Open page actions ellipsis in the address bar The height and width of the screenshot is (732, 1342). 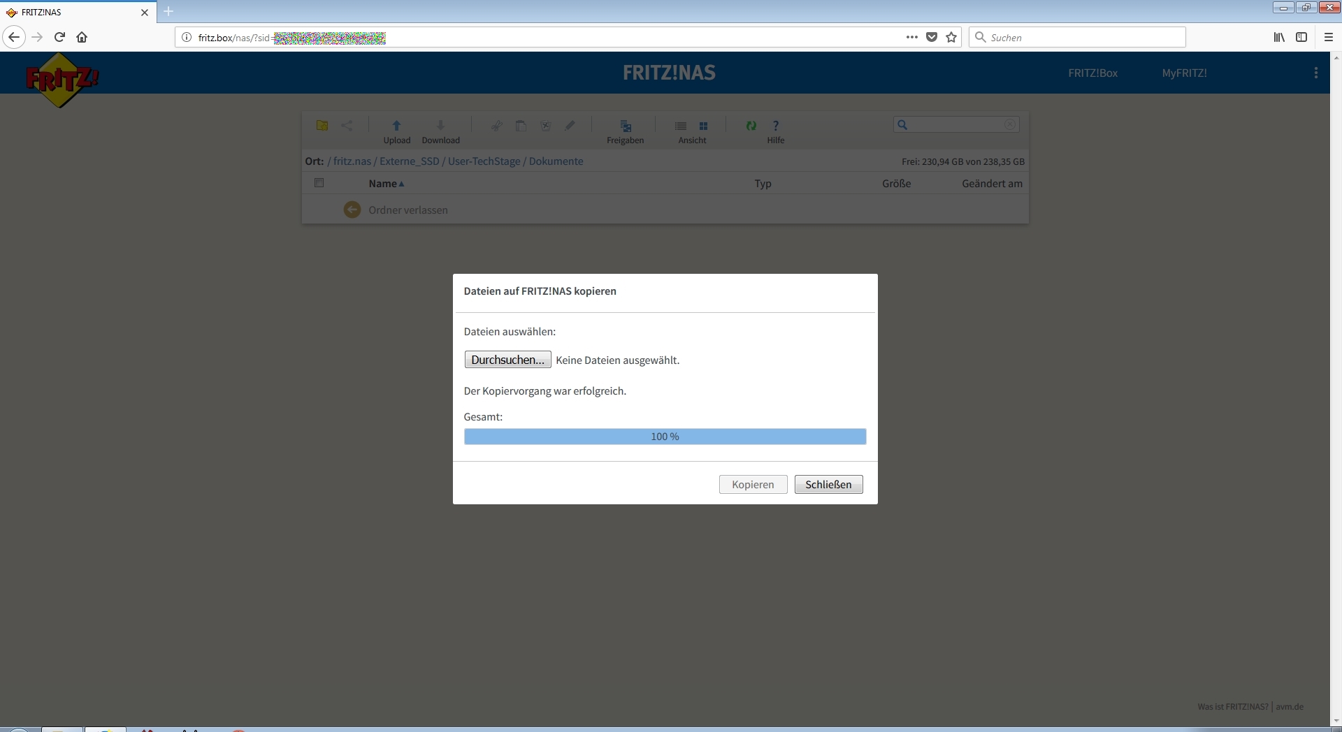point(912,37)
